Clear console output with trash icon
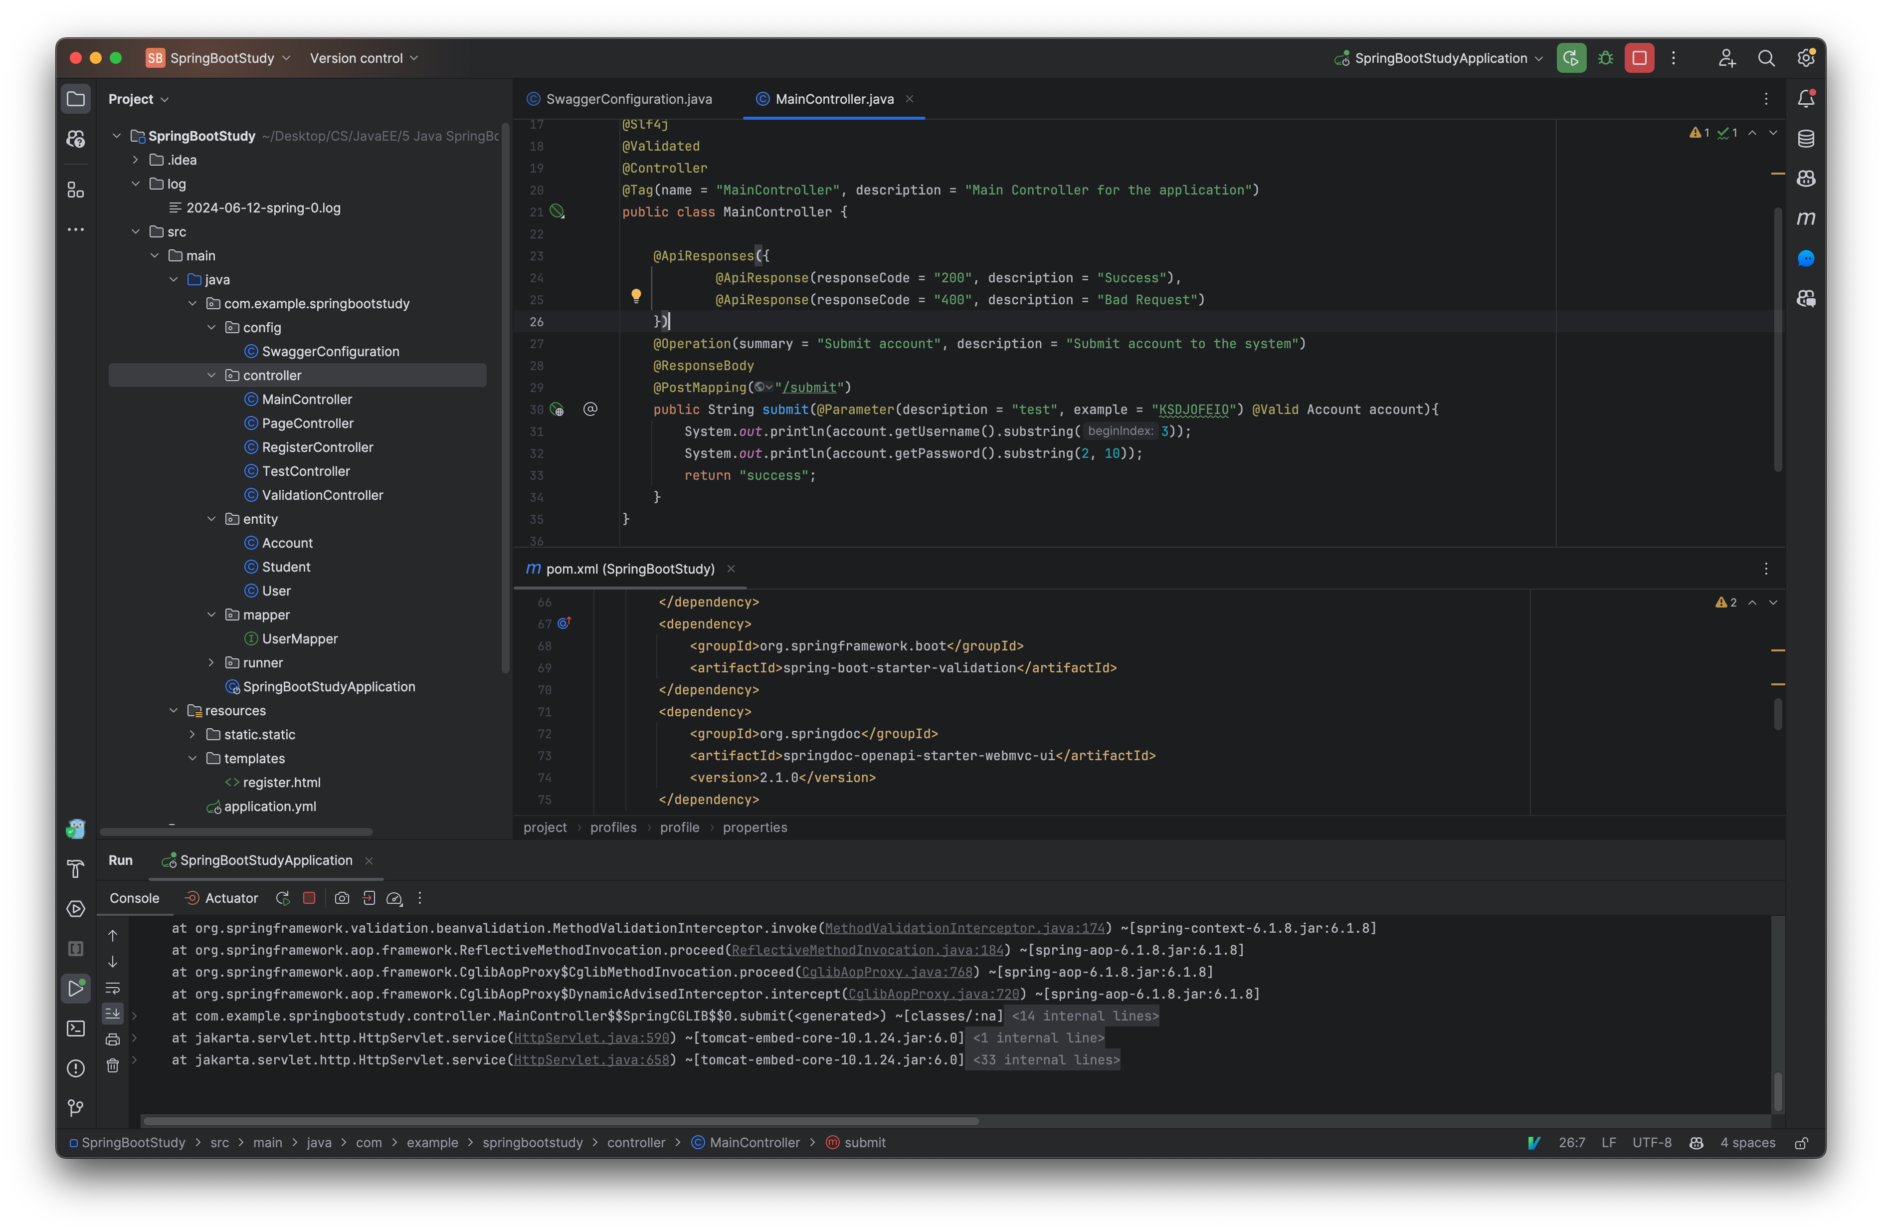This screenshot has width=1882, height=1232. [x=112, y=1066]
